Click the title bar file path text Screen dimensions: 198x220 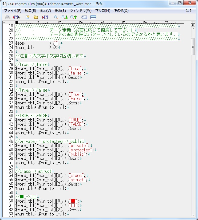pos(50,4)
